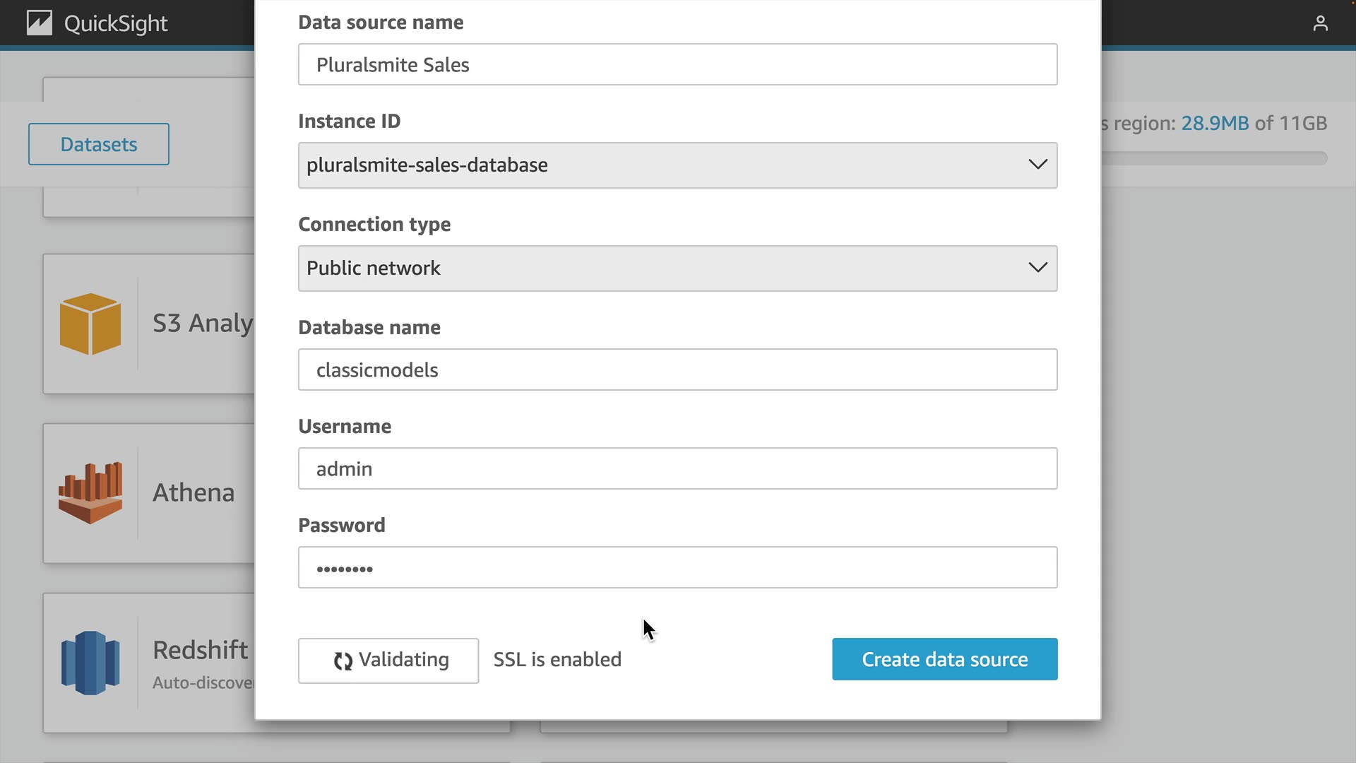Select the Athena source card label
This screenshot has height=763, width=1356.
click(194, 492)
